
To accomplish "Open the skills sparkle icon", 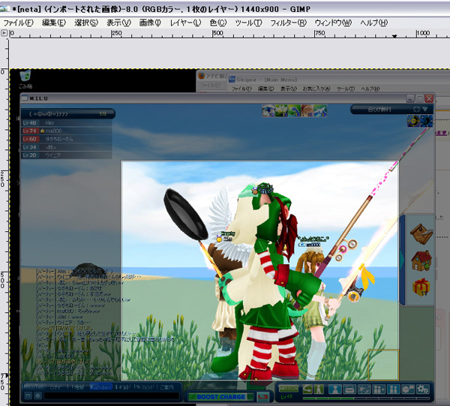I will coord(364,389).
